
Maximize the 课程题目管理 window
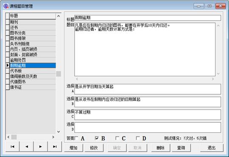coord(209,6)
